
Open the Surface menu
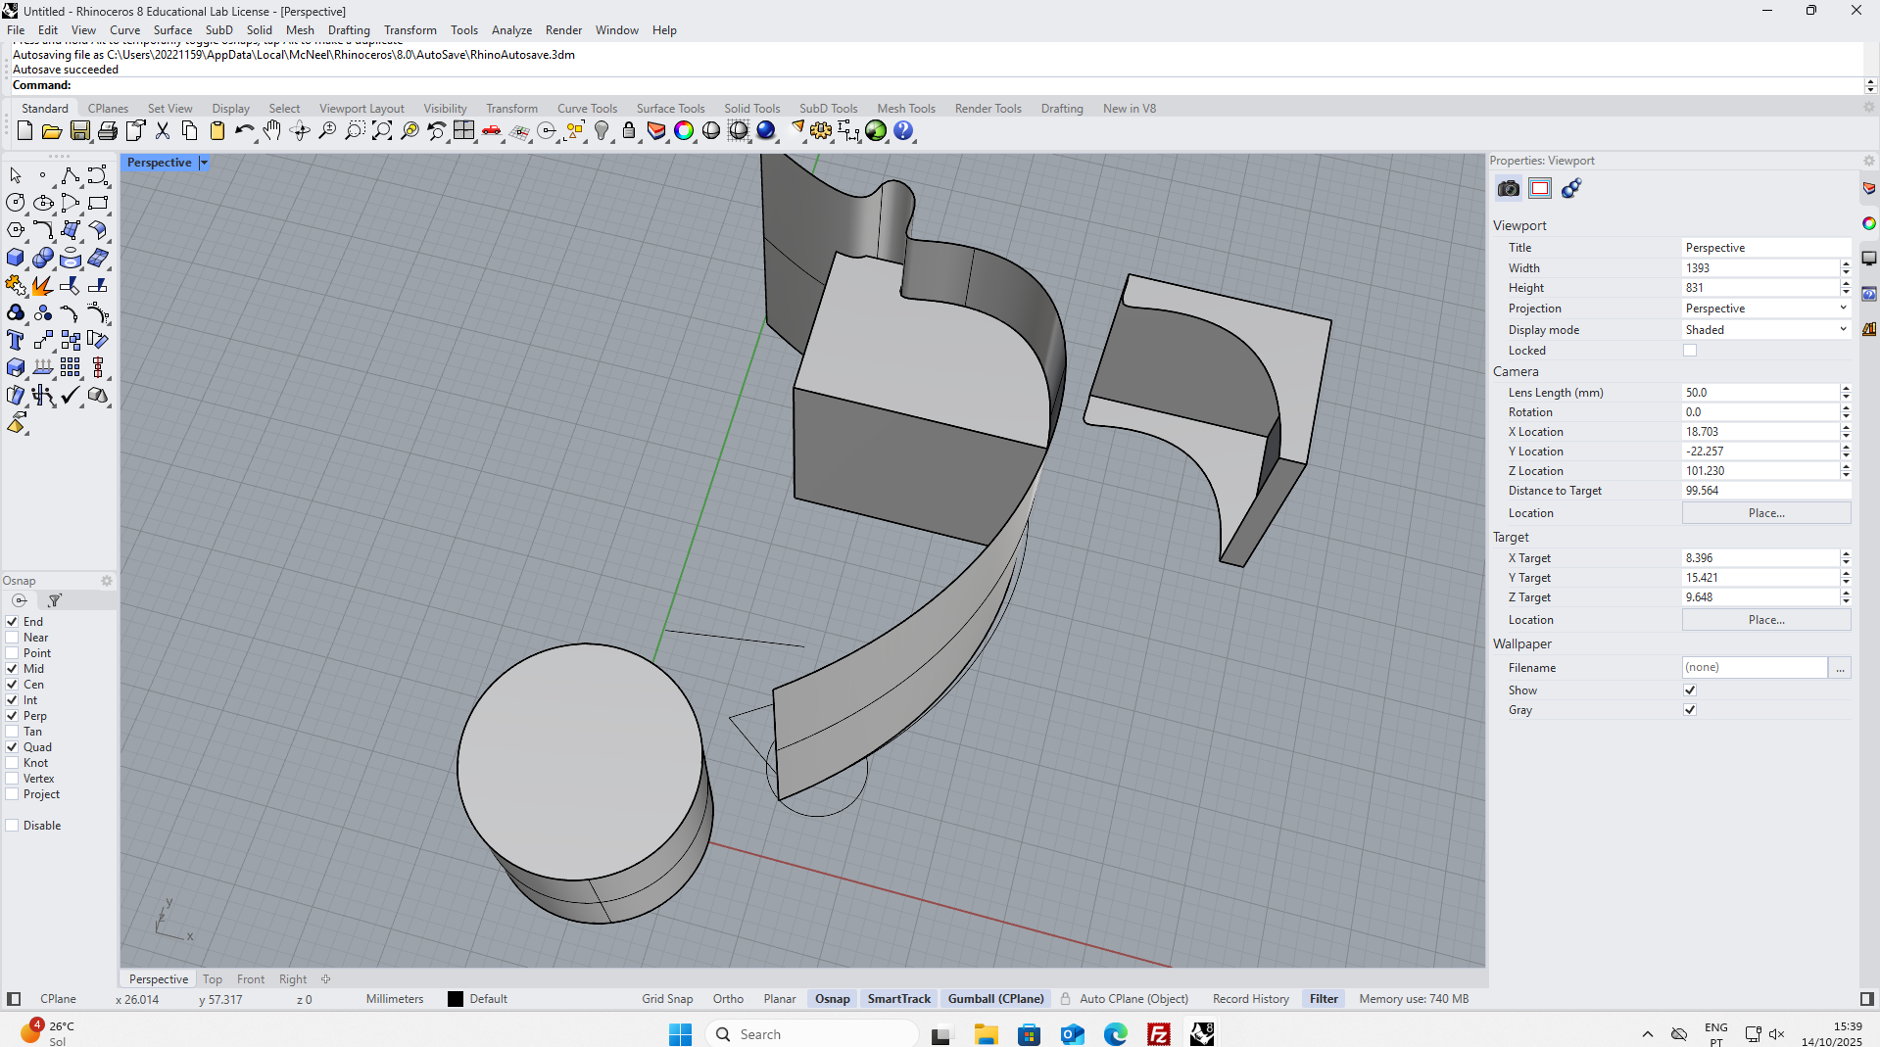[172, 30]
